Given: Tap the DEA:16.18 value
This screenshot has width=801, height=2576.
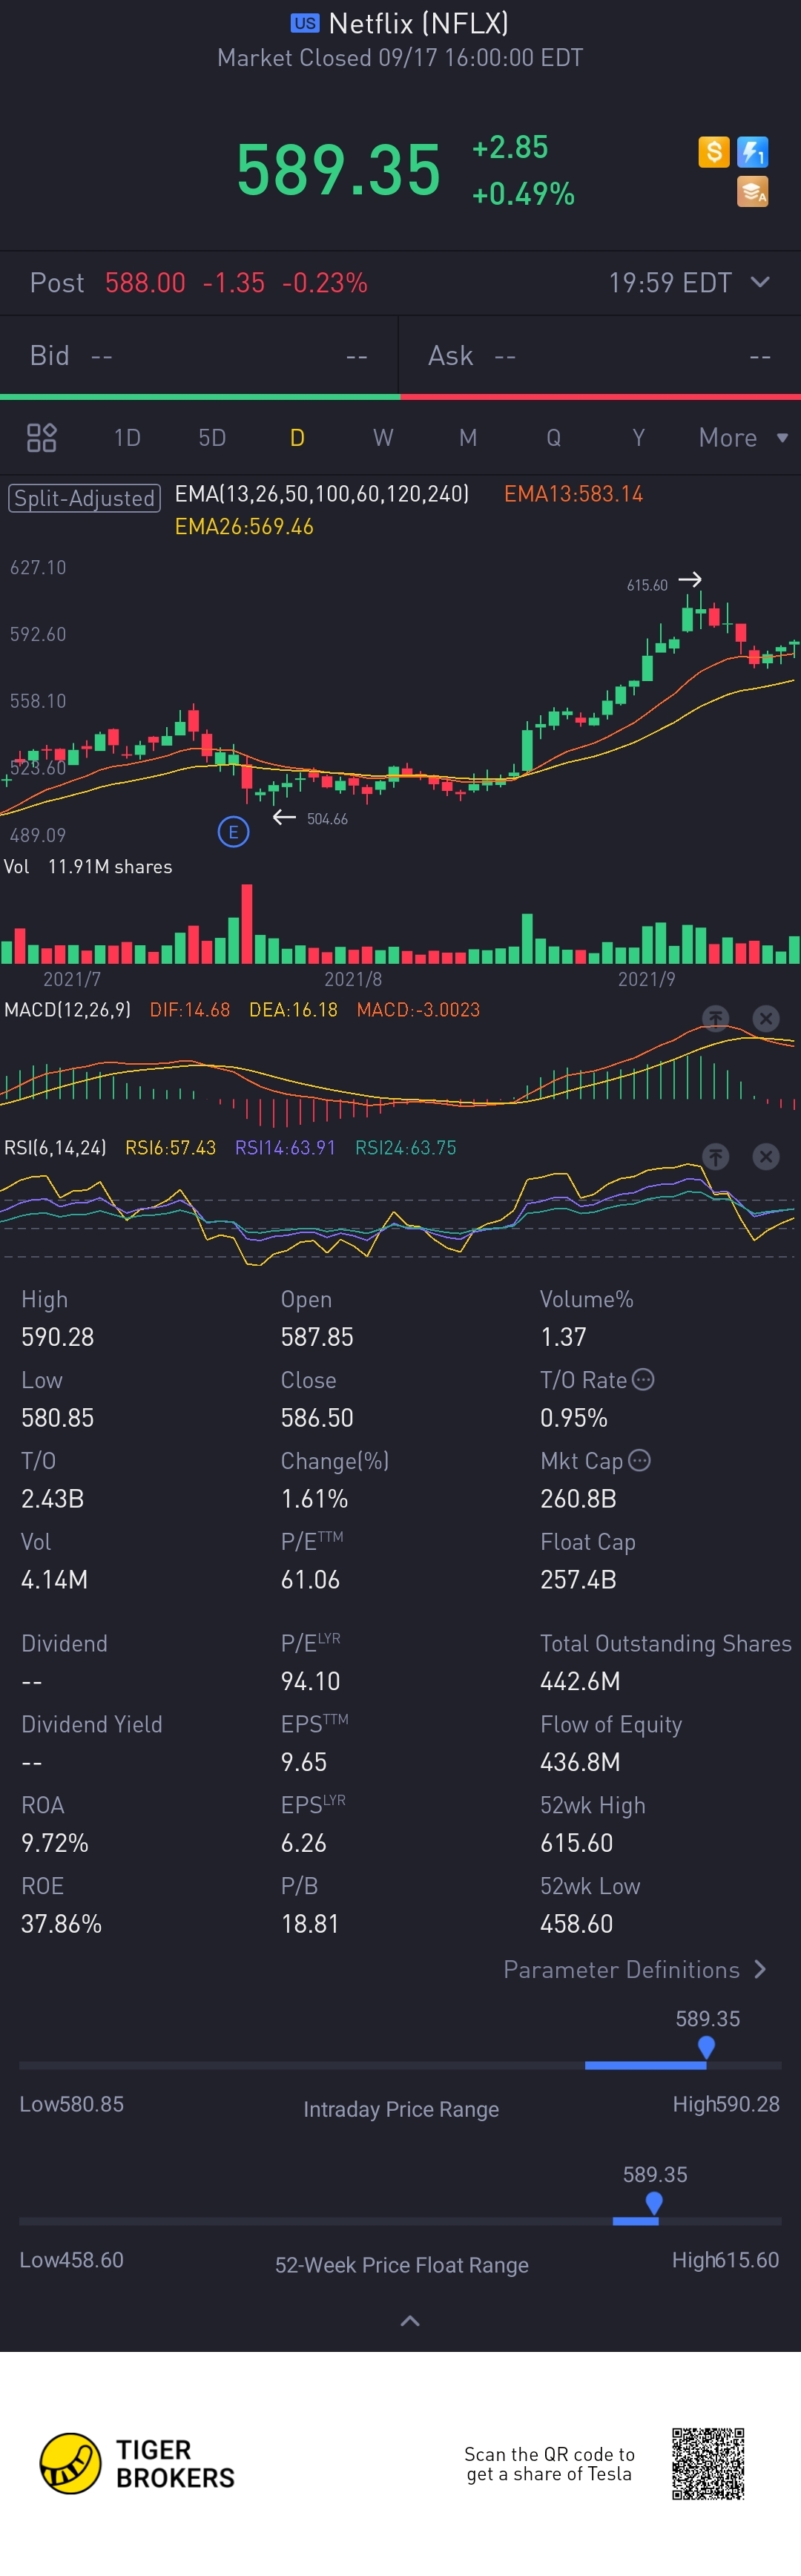Looking at the screenshot, I should [293, 1010].
